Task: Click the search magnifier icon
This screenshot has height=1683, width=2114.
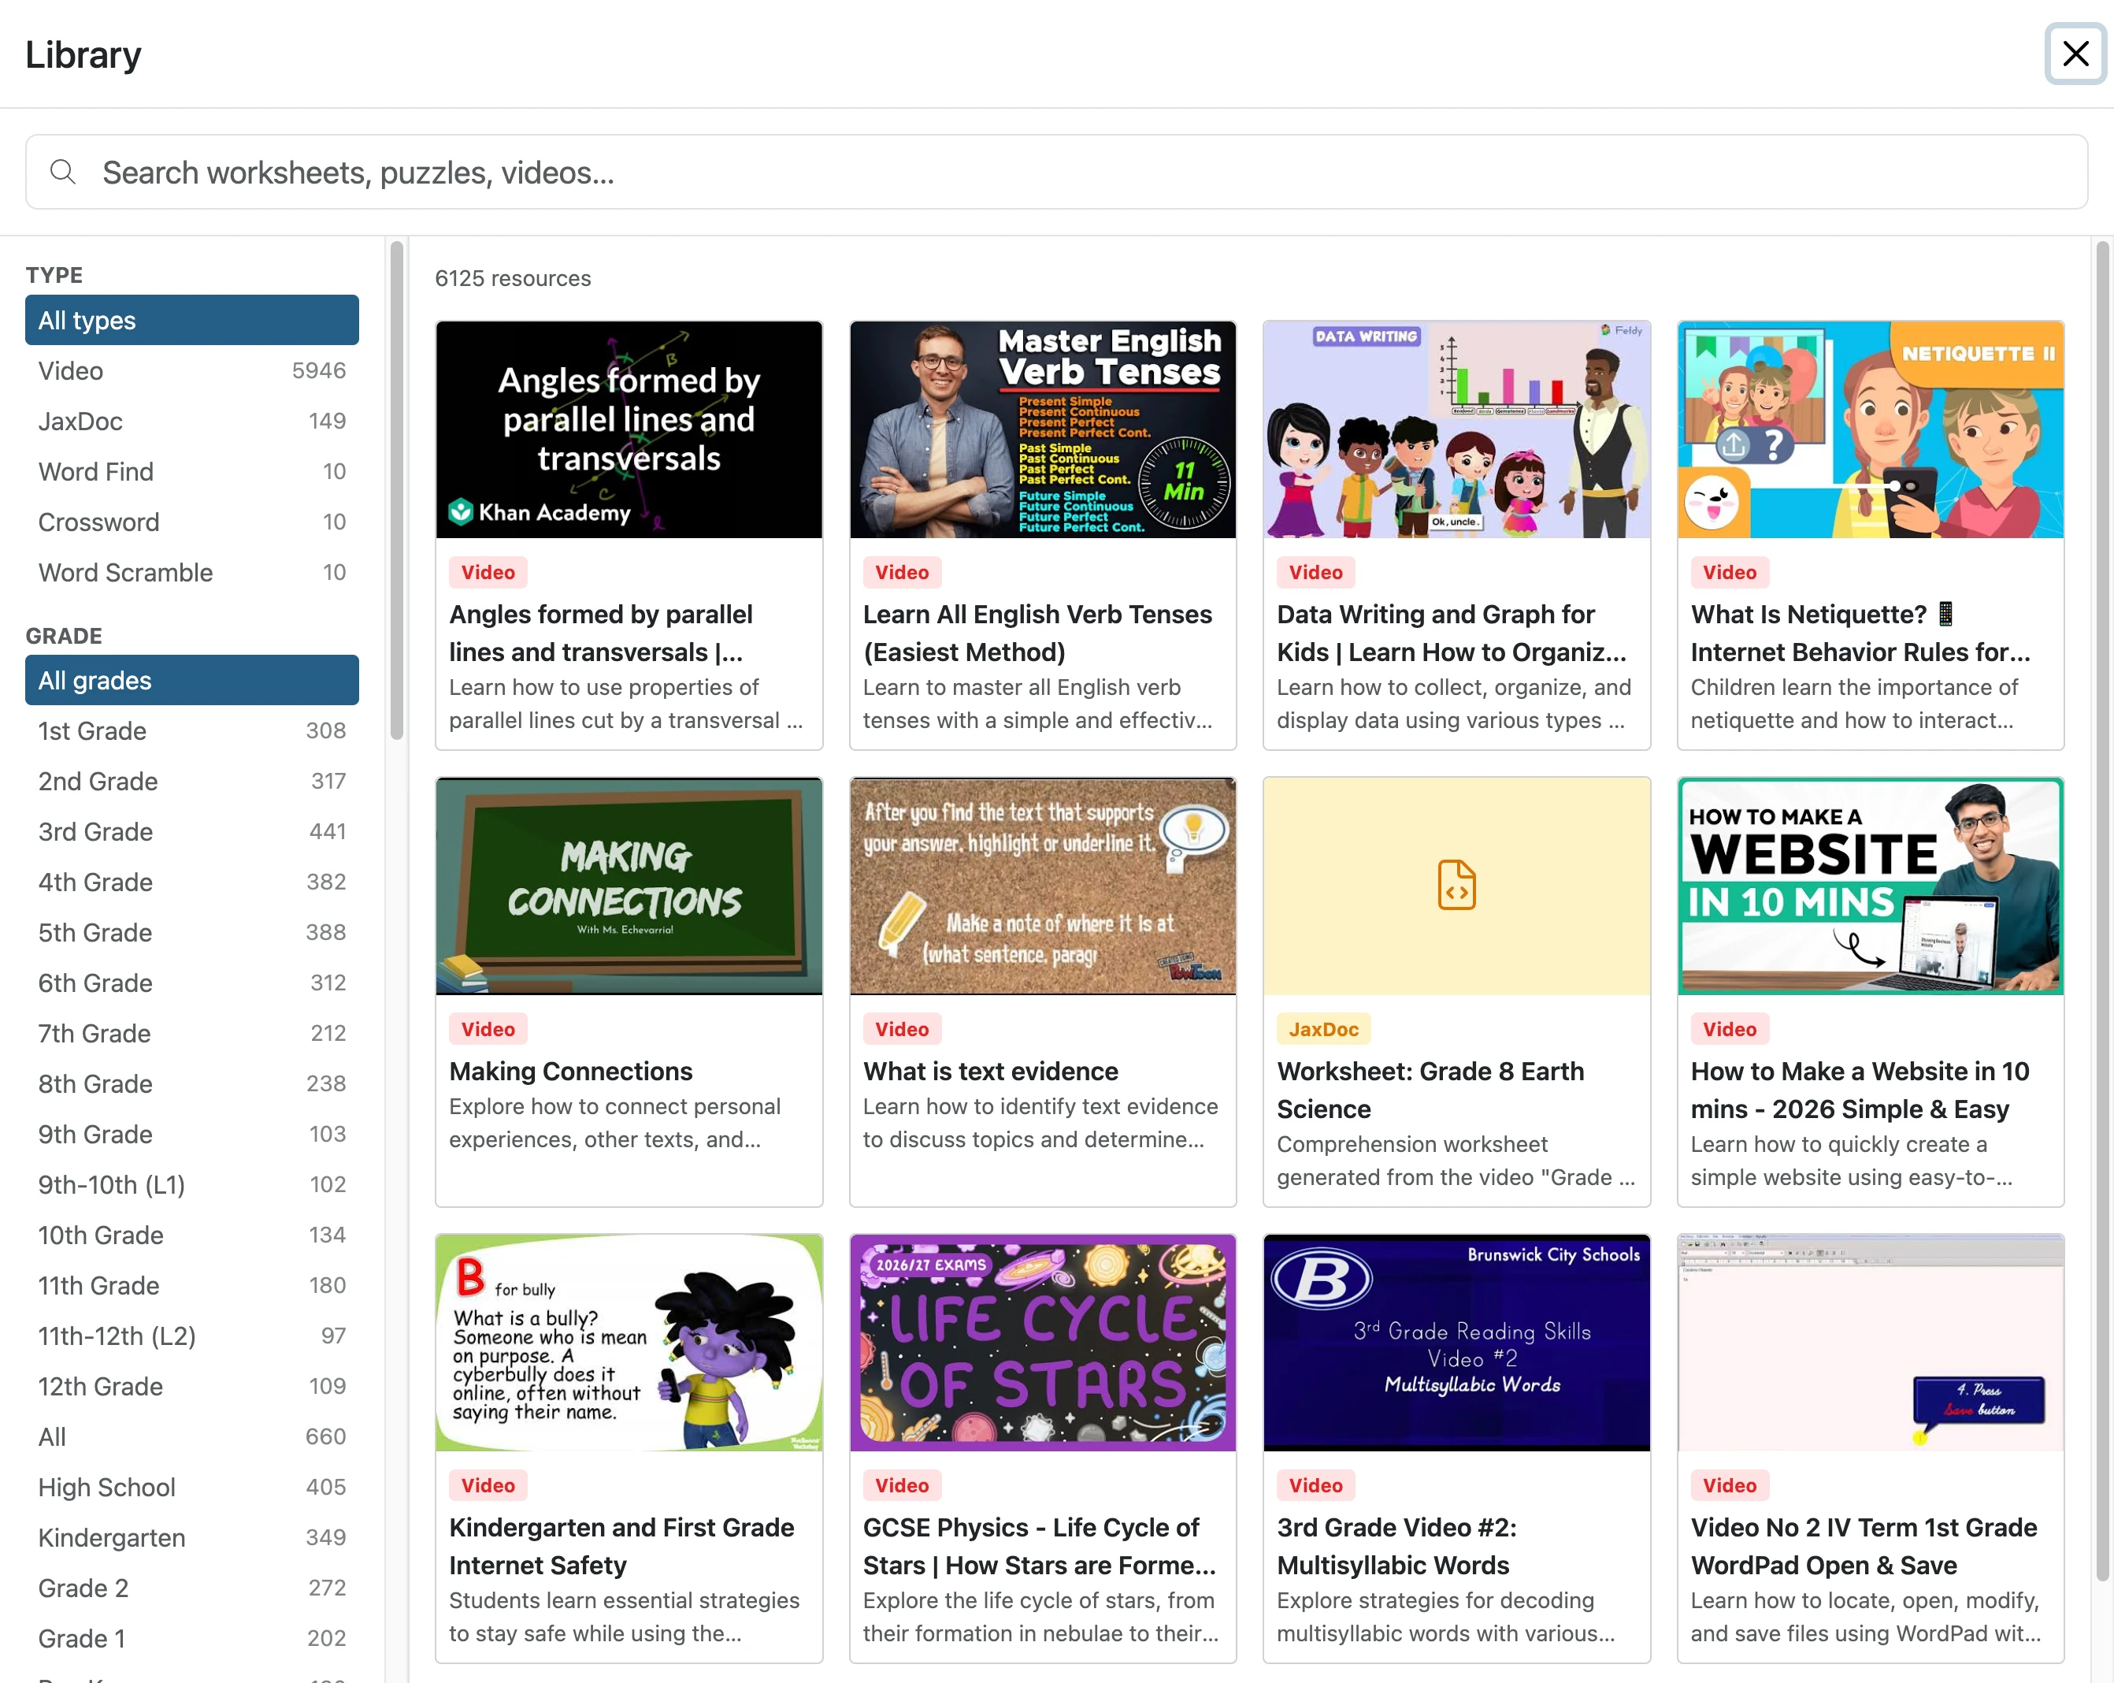Action: coord(63,172)
